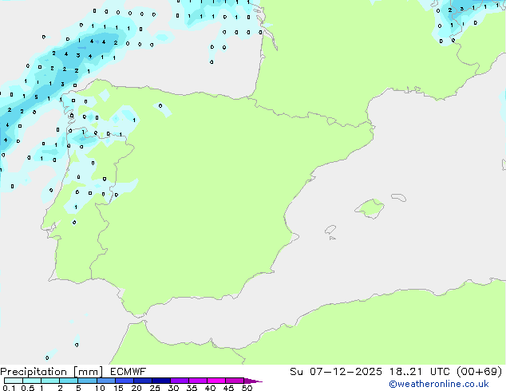Click the legend scale label '30'

coord(173,388)
